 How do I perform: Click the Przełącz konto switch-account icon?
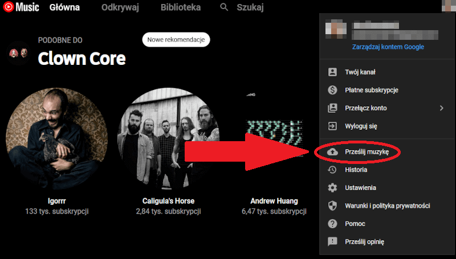pyautogui.click(x=332, y=108)
